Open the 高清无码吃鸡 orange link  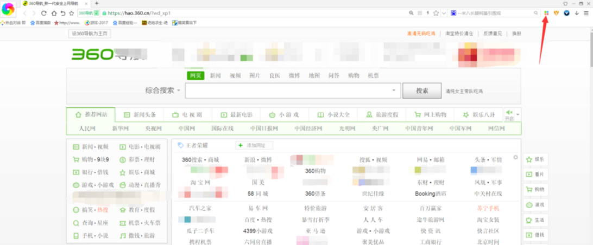click(x=421, y=34)
